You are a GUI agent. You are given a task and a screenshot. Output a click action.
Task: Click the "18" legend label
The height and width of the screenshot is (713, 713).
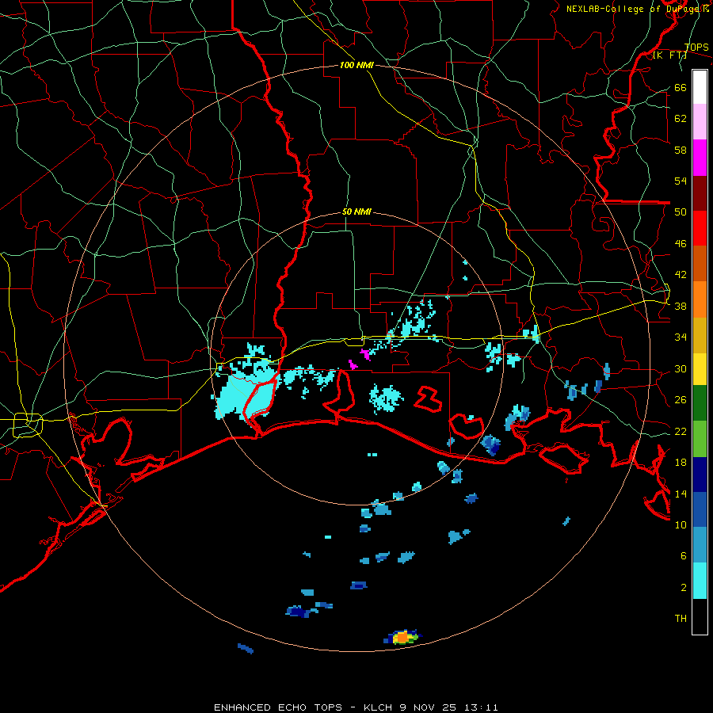click(x=681, y=463)
